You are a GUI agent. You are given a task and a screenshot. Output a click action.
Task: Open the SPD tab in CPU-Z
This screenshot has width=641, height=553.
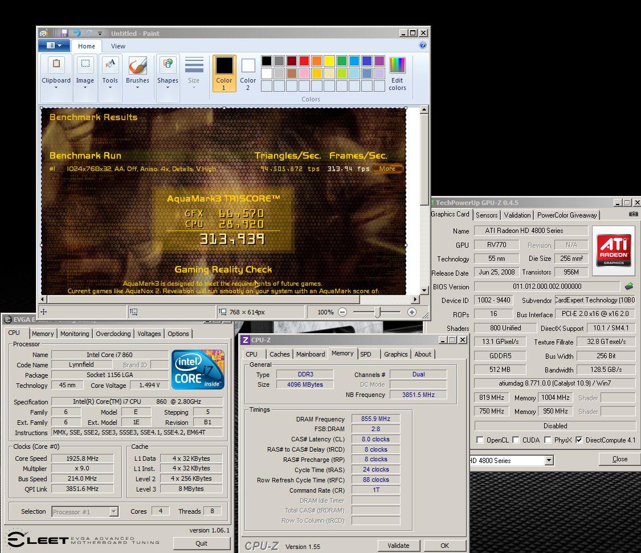(365, 354)
